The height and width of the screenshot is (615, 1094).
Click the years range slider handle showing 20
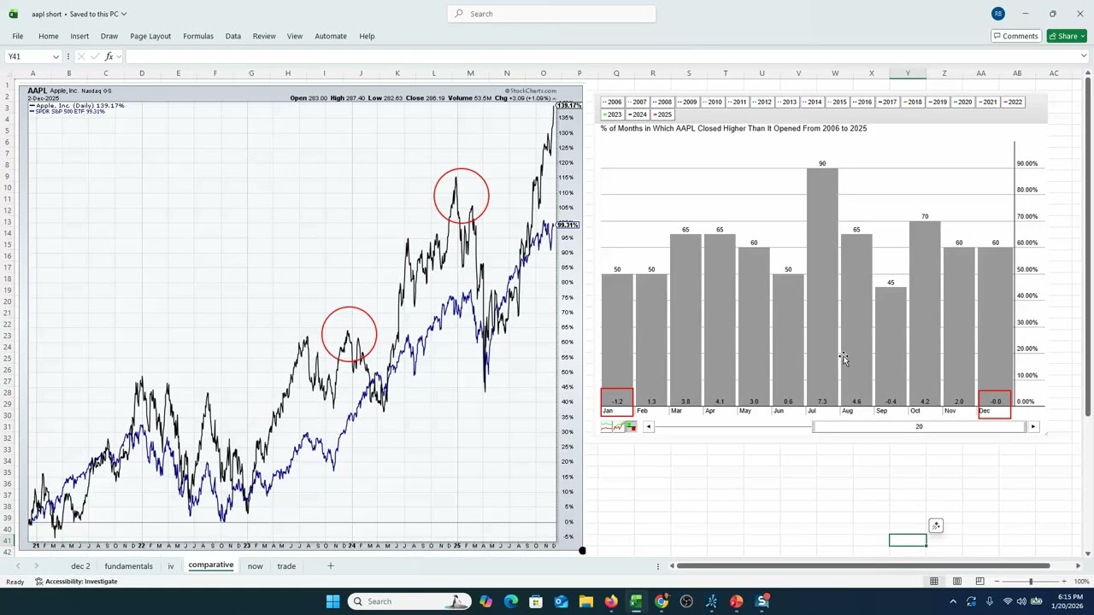click(x=920, y=427)
